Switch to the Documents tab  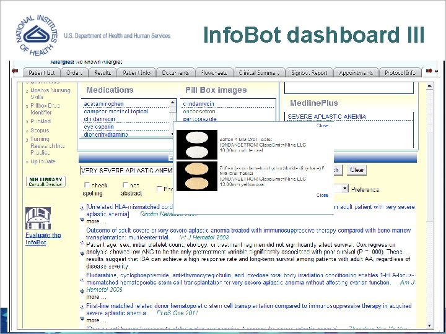175,73
